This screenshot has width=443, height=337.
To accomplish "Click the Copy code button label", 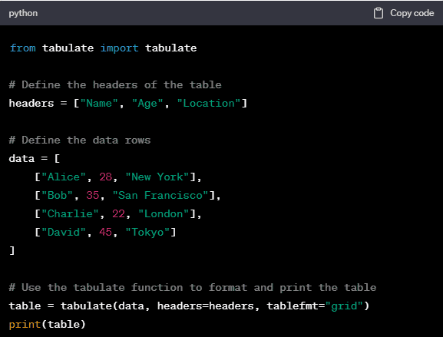I will click(412, 13).
